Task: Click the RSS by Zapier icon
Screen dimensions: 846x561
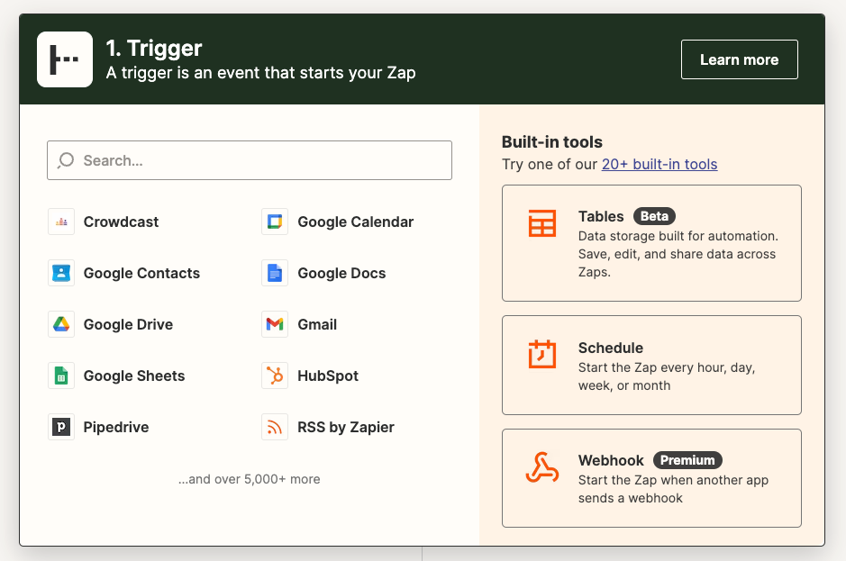Action: coord(275,427)
